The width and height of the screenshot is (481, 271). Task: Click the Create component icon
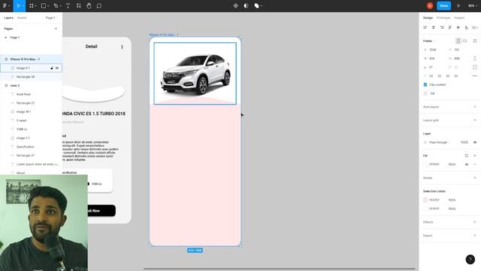[x=235, y=6]
